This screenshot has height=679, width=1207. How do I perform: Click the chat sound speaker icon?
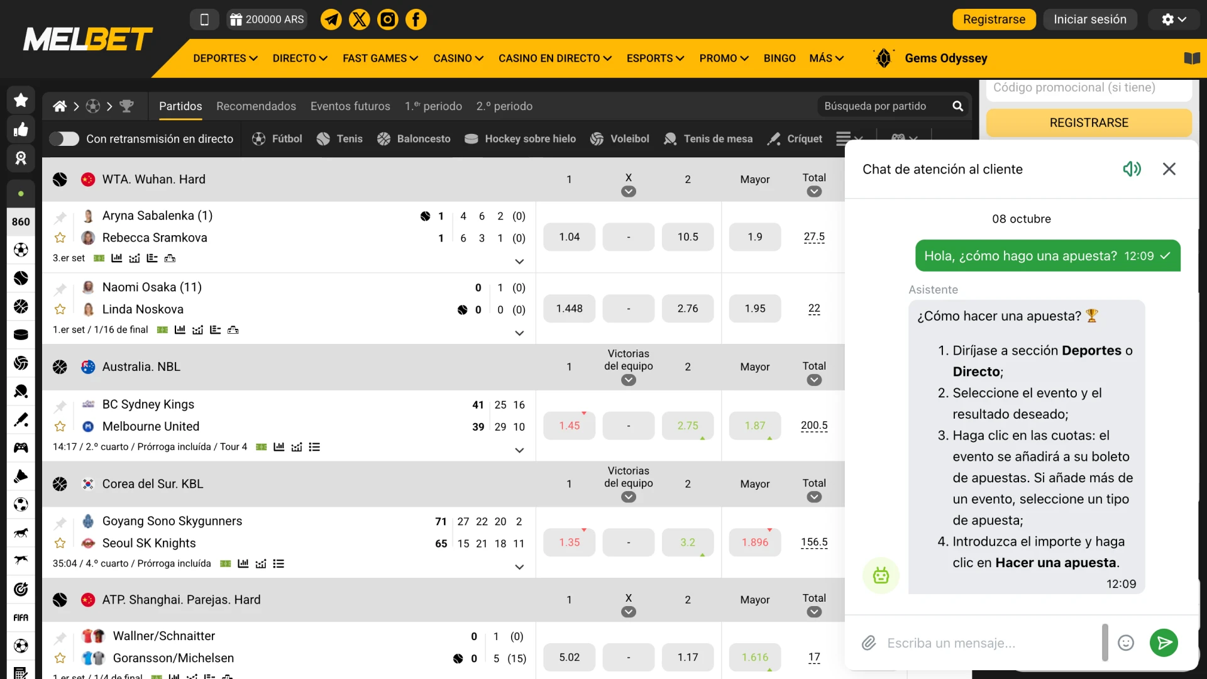point(1132,169)
